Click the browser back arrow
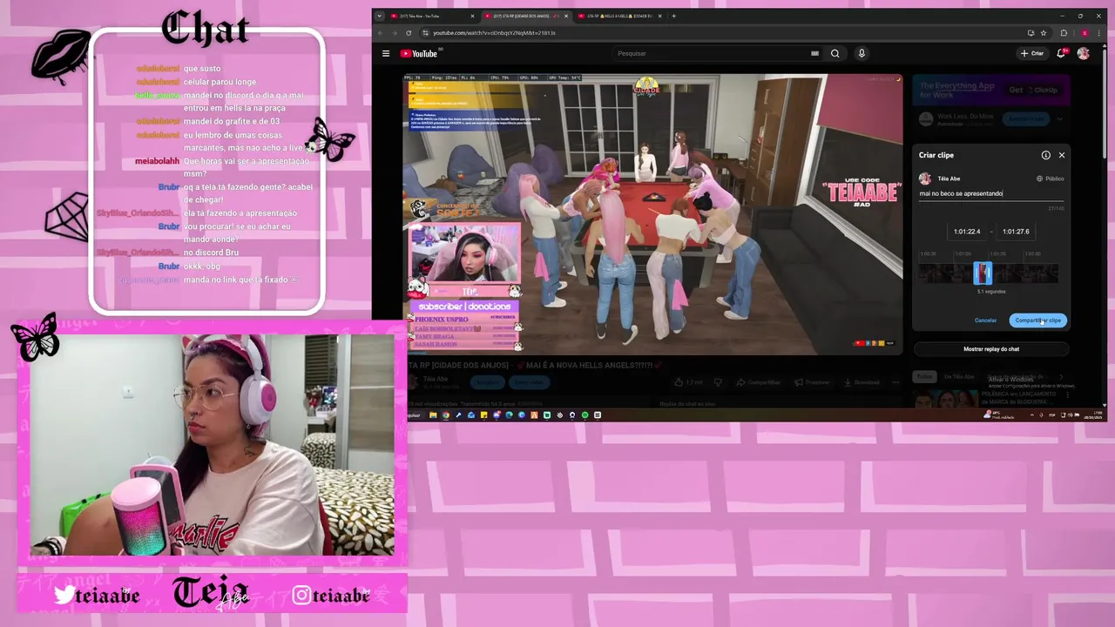This screenshot has width=1115, height=627. pos(381,33)
